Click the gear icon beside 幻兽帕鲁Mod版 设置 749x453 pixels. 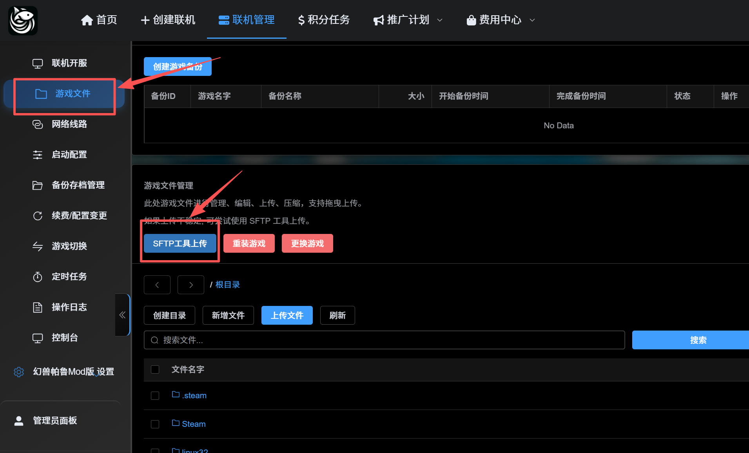point(19,372)
